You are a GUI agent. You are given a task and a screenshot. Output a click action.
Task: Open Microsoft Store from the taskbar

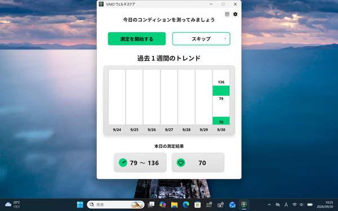pos(198,205)
